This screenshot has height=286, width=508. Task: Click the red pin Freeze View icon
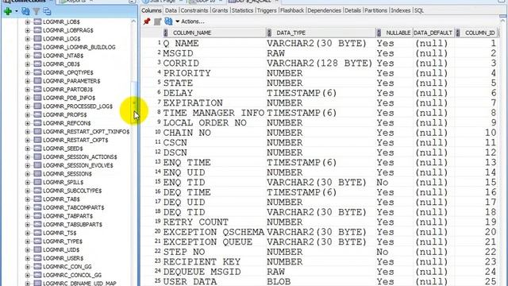[147, 21]
